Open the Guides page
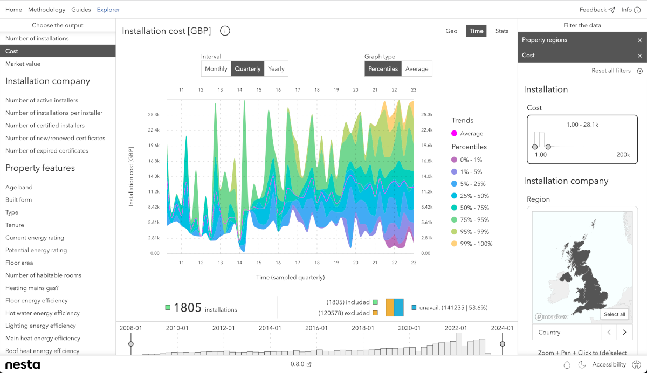The height and width of the screenshot is (373, 647). tap(81, 10)
